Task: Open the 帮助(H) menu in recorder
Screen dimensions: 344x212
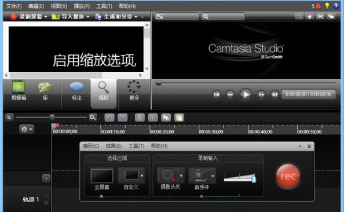Action: (159, 146)
